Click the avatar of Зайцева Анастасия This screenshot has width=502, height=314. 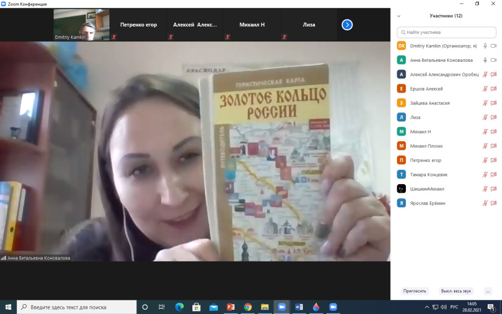coord(402,103)
